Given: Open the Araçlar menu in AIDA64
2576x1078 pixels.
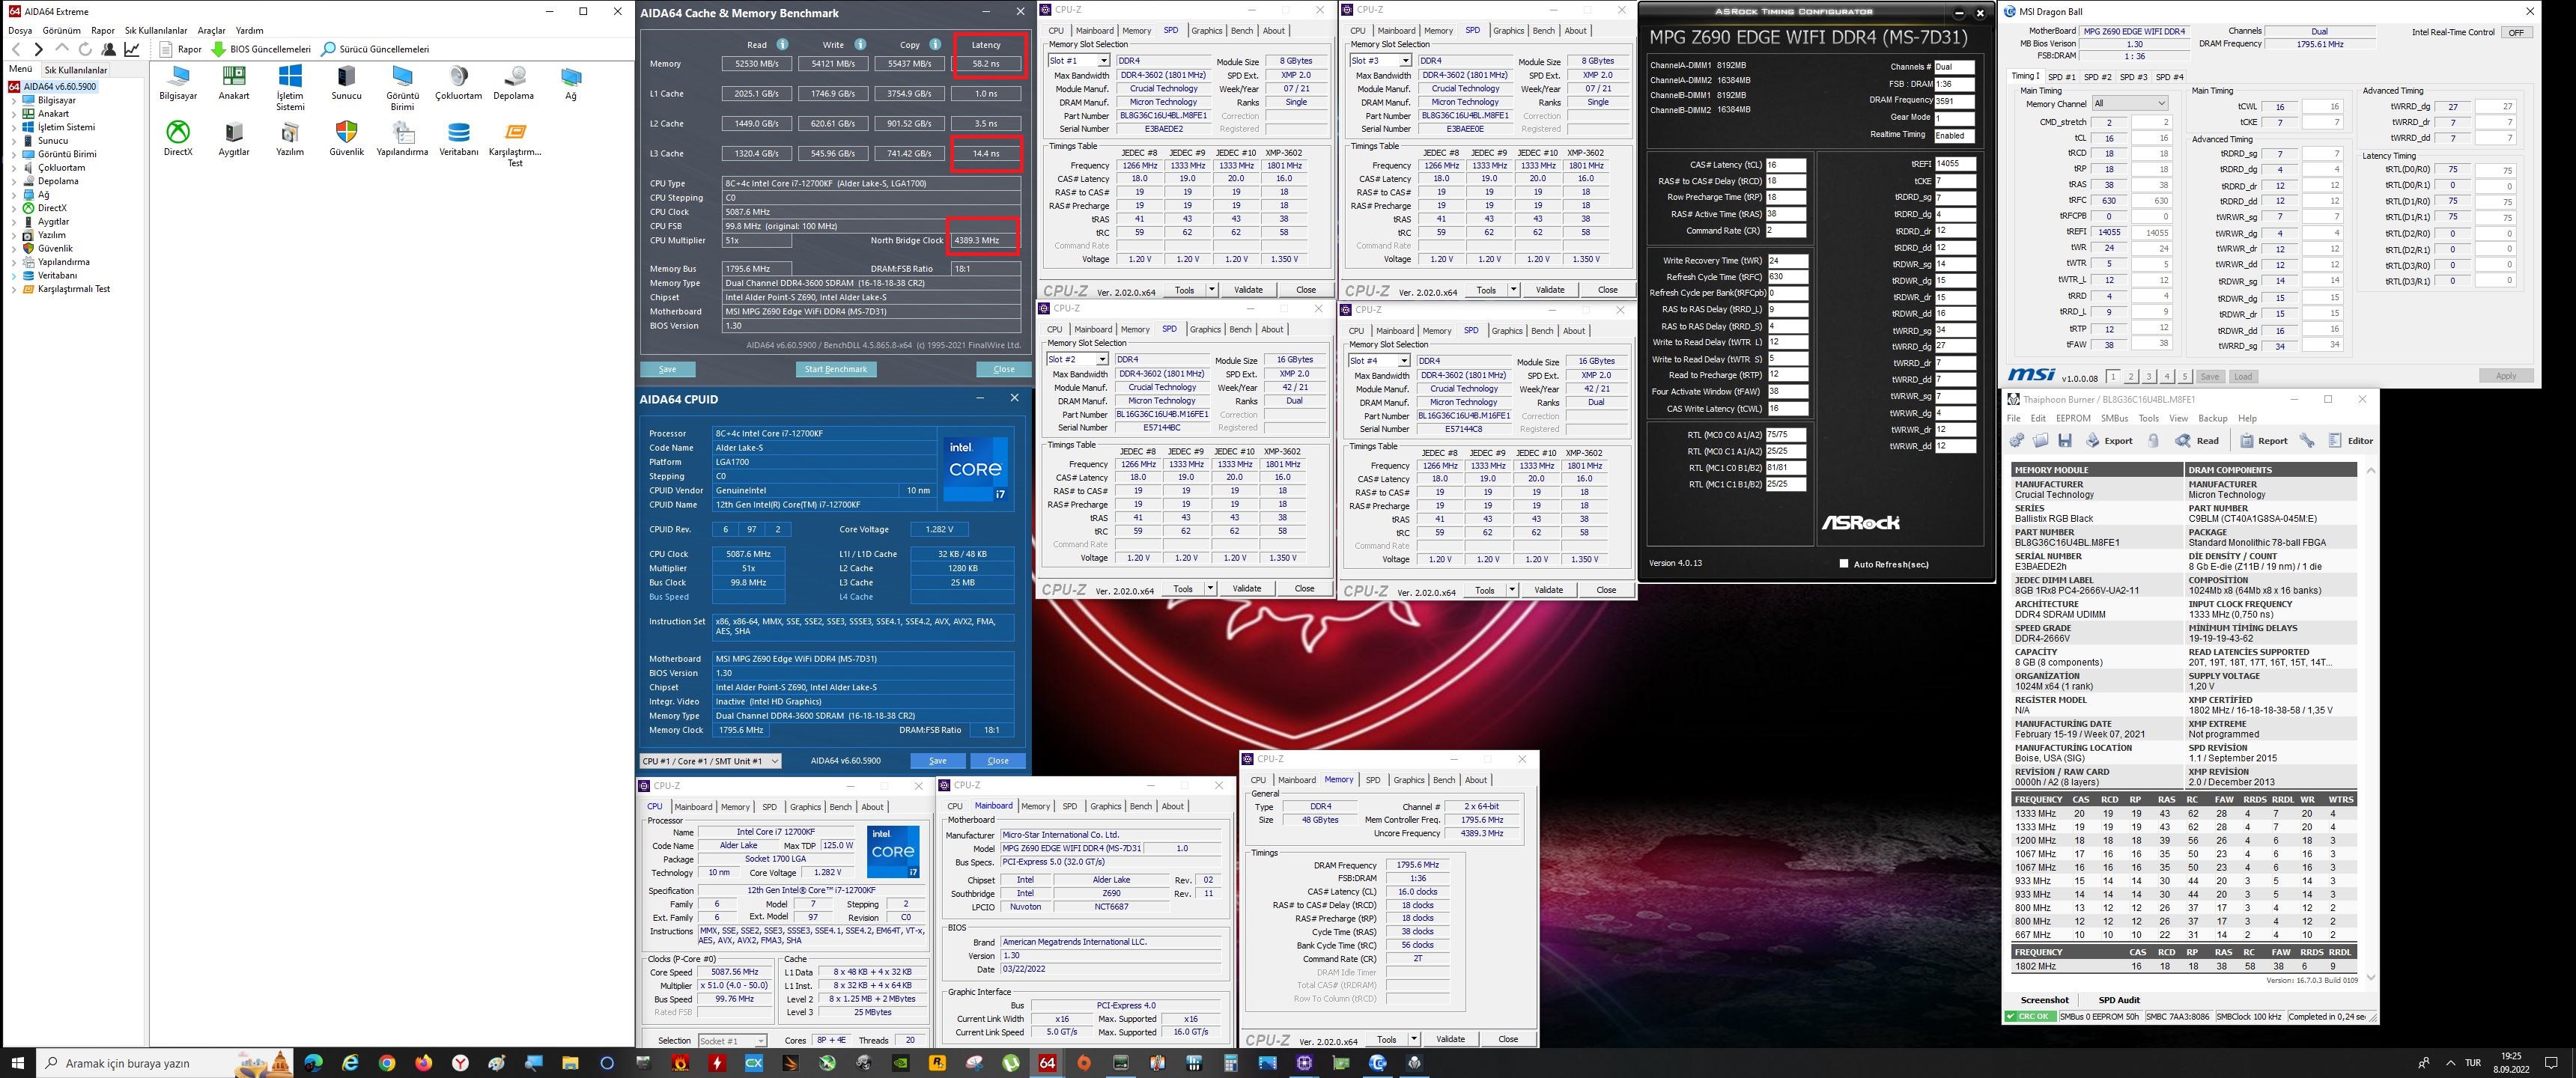Looking at the screenshot, I should [212, 31].
